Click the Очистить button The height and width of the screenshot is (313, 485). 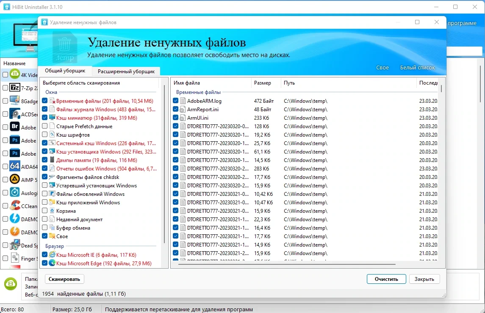point(386,279)
